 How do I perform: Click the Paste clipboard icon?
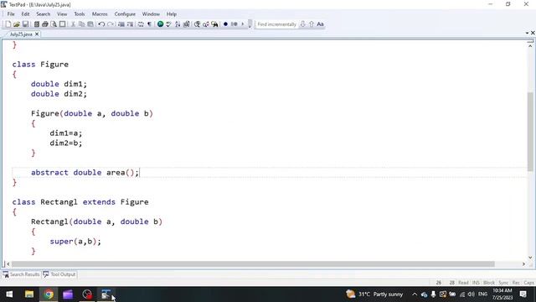[x=90, y=24]
